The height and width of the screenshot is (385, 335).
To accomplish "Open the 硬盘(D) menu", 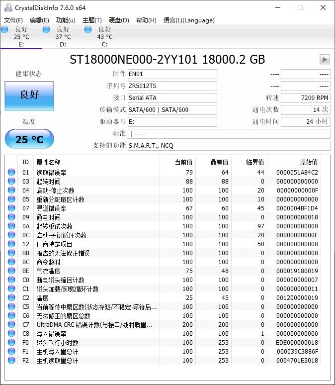I will coord(119,20).
